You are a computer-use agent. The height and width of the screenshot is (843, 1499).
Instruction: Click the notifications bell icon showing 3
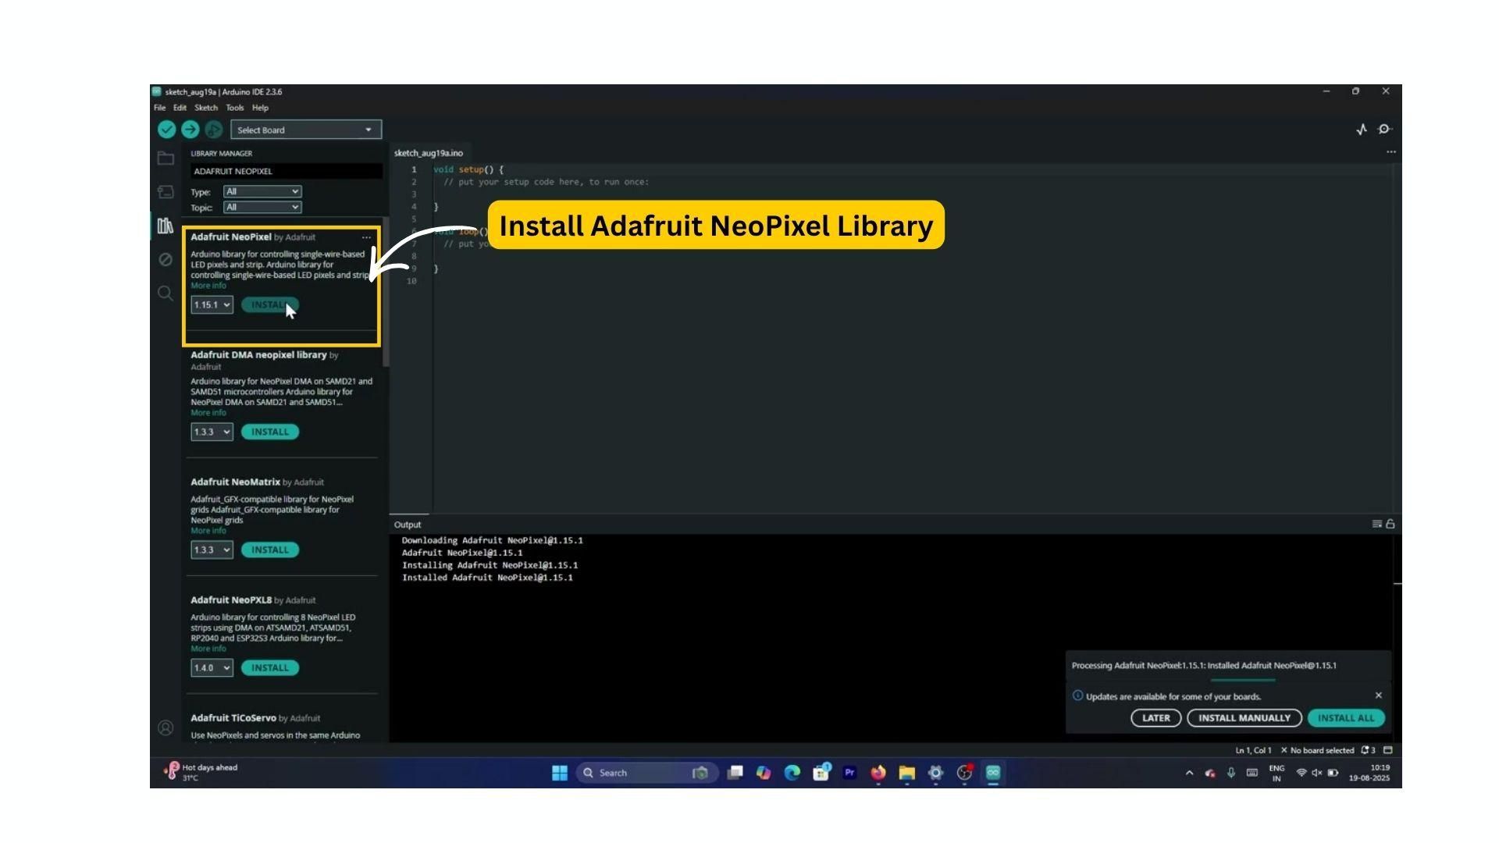click(x=1368, y=750)
